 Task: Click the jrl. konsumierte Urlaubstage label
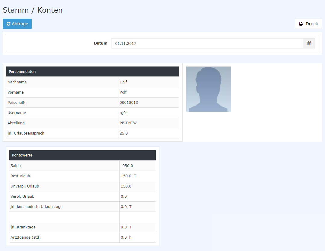36,207
